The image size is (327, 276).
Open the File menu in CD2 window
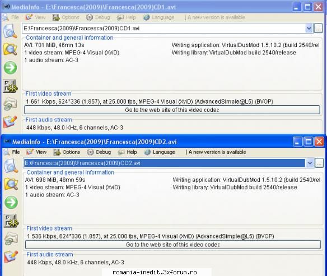(x=12, y=152)
